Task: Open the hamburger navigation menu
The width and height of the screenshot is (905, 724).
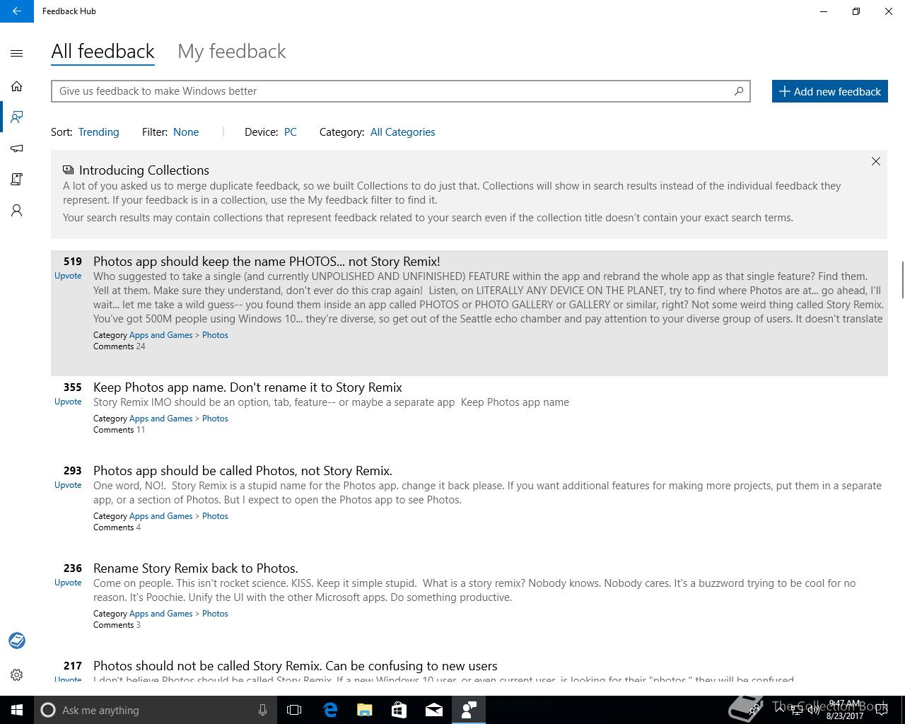Action: [17, 53]
